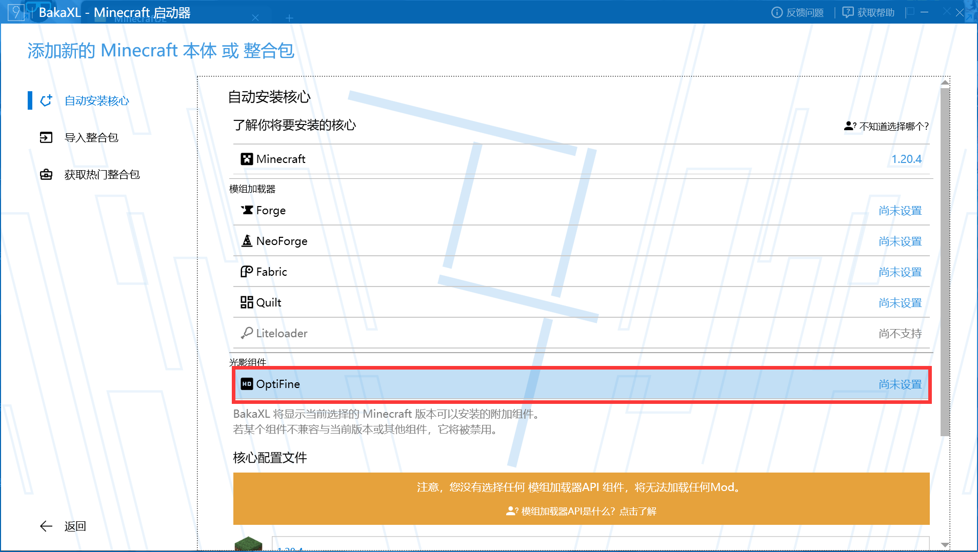This screenshot has height=552, width=978.
Task: Choose the Quilt loader icon
Action: [247, 302]
